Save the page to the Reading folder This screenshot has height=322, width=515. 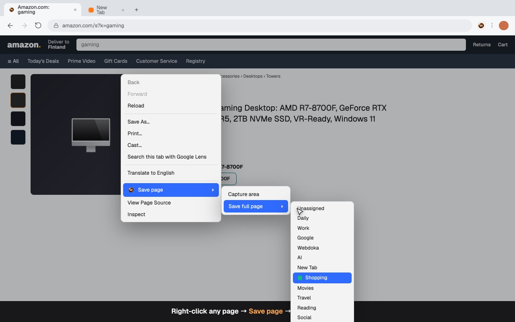tap(322, 308)
